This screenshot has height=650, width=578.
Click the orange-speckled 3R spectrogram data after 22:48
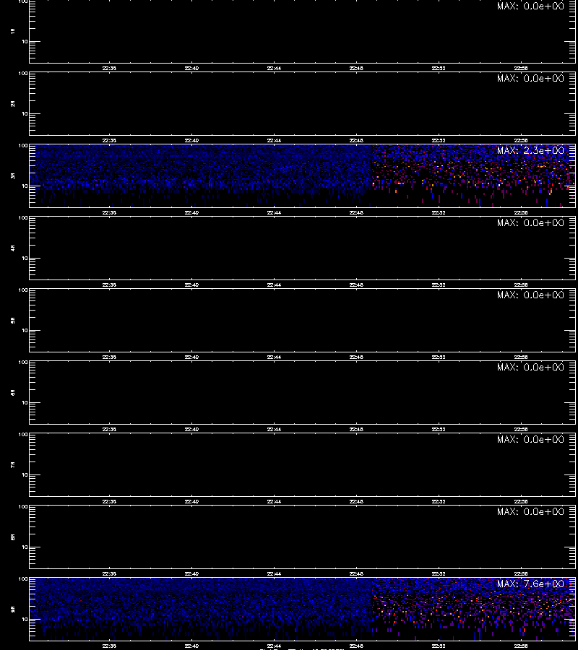(x=473, y=175)
